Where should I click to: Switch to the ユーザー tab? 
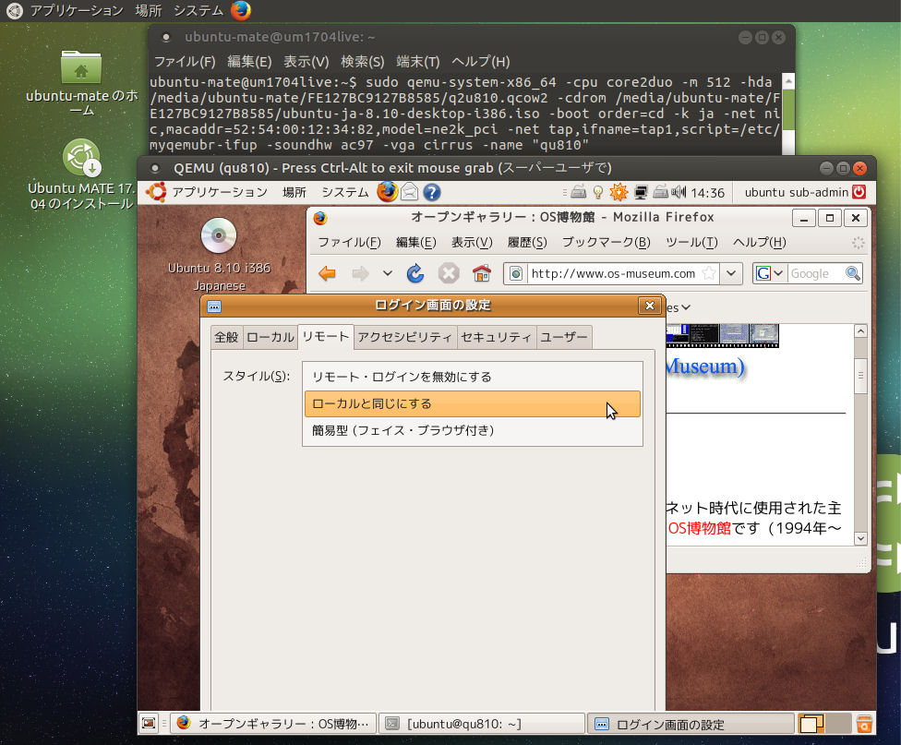[564, 338]
